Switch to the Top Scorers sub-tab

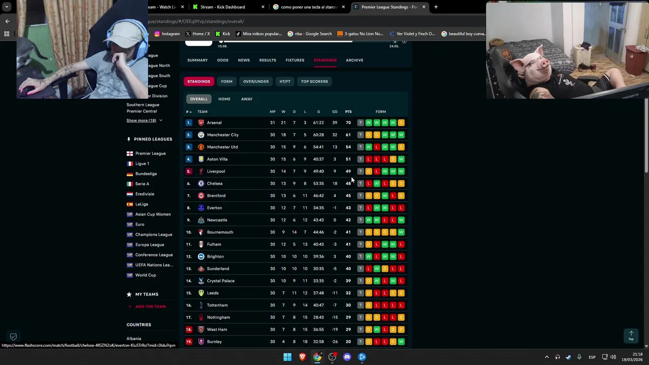click(314, 82)
